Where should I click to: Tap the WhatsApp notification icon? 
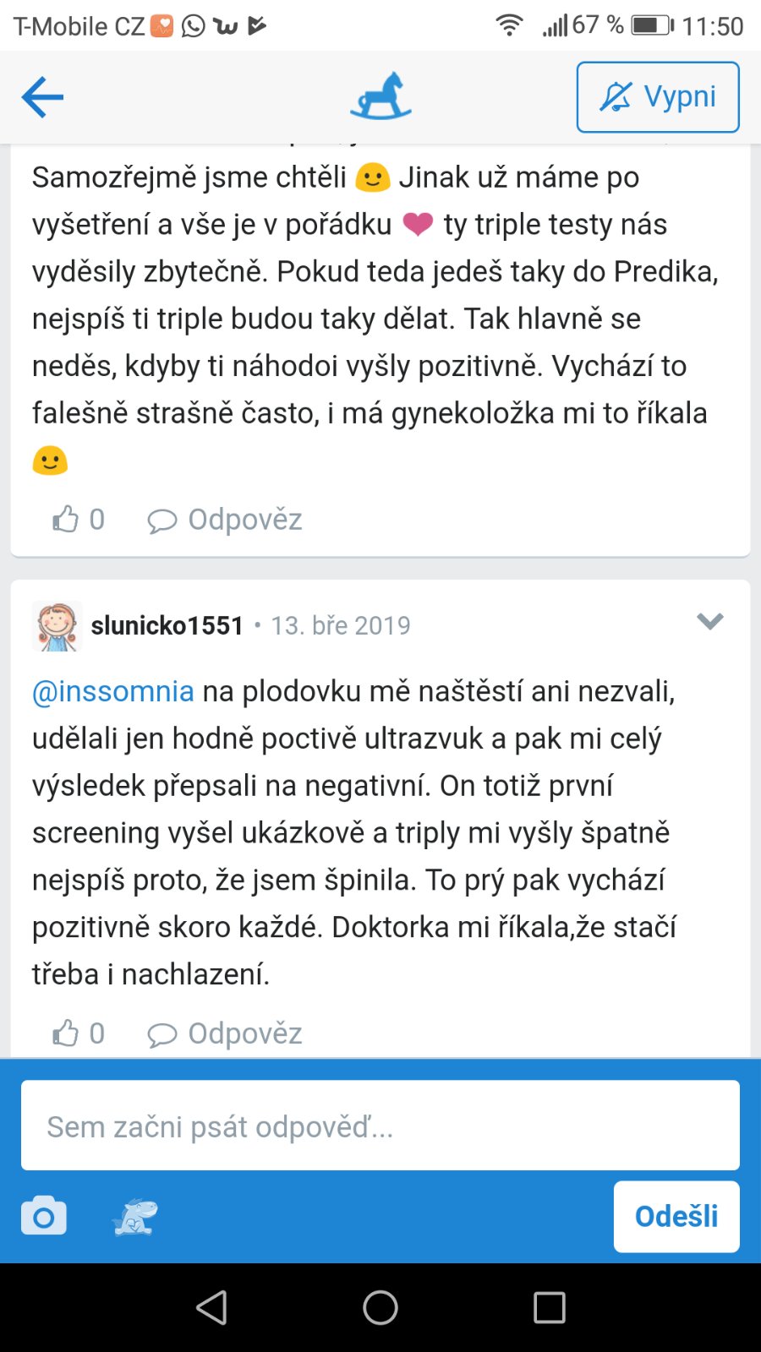(x=194, y=26)
